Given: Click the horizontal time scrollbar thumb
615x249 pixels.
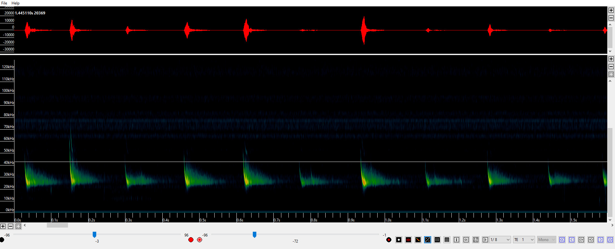Looking at the screenshot, I should point(57,225).
